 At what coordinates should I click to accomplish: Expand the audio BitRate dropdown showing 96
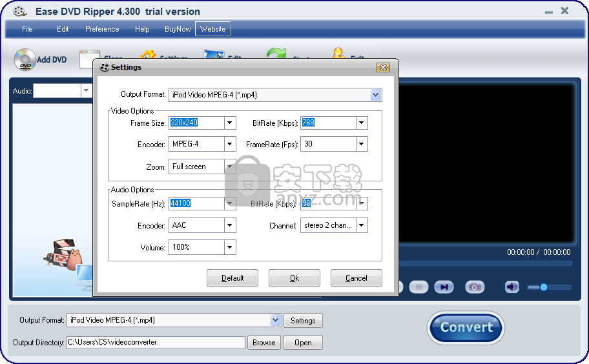tap(362, 203)
